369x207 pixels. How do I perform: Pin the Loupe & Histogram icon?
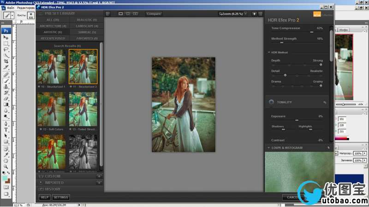tap(328, 148)
